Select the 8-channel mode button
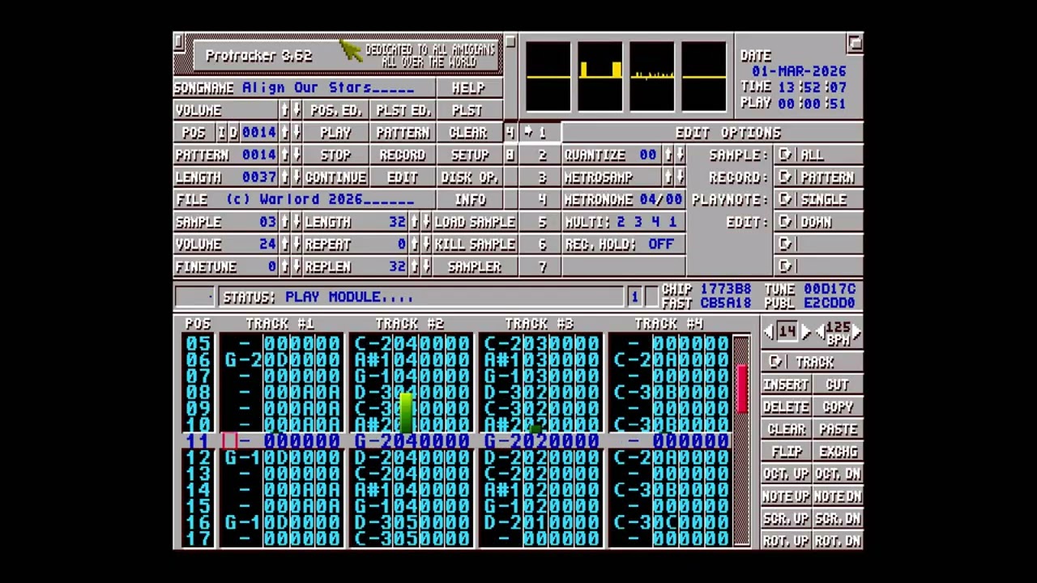This screenshot has width=1037, height=583. pyautogui.click(x=510, y=155)
